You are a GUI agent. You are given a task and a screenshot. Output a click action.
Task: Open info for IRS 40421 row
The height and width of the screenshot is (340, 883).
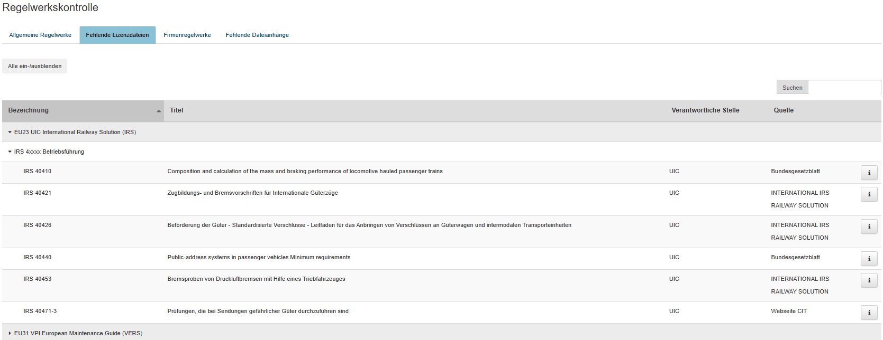[869, 194]
